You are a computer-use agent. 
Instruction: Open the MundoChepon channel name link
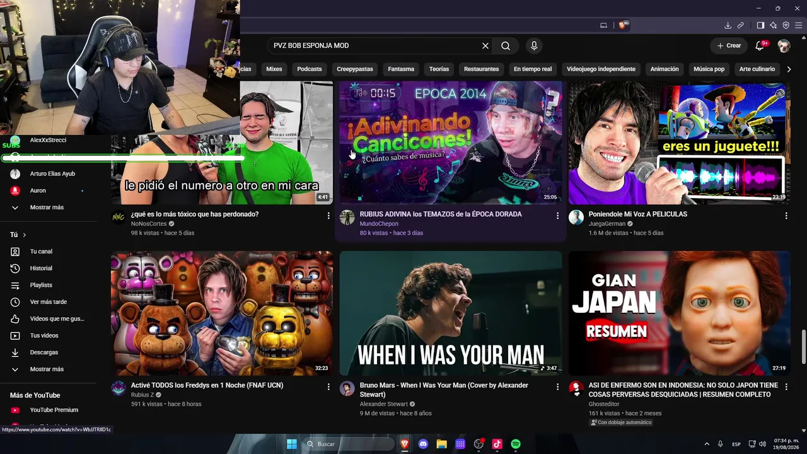[x=379, y=224]
